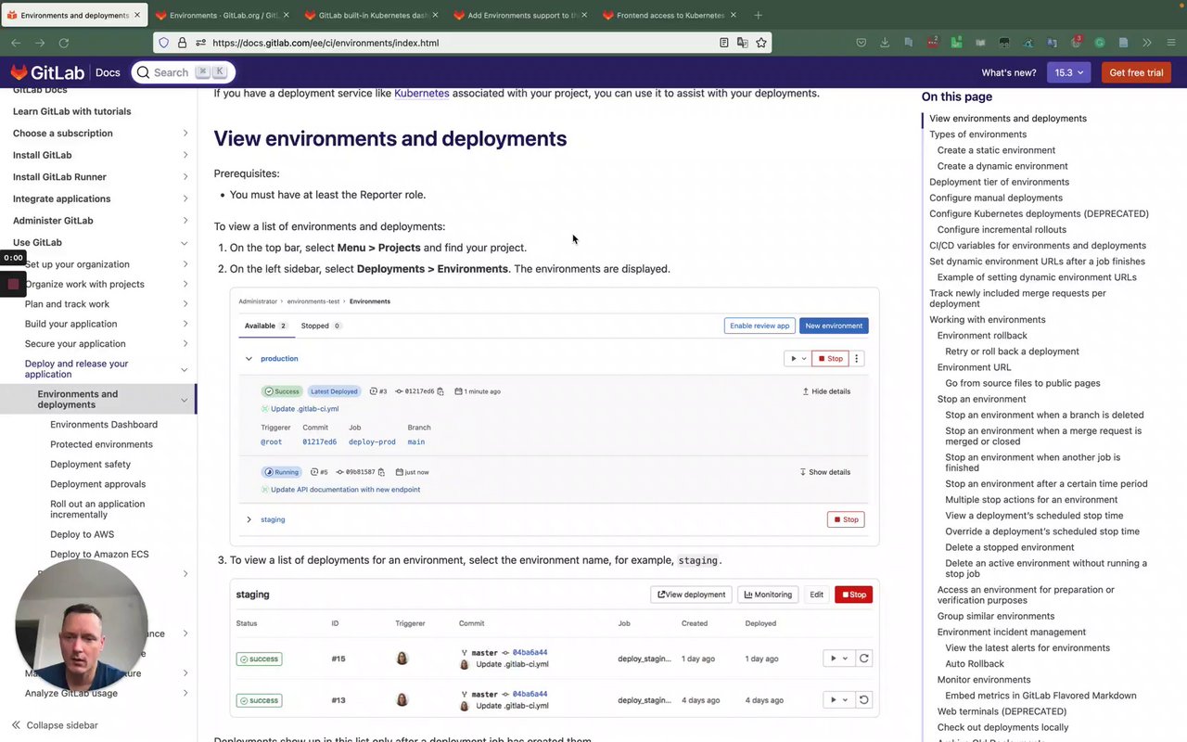This screenshot has height=742, width=1187.
Task: Click the red recording stop square
Action: (x=13, y=284)
